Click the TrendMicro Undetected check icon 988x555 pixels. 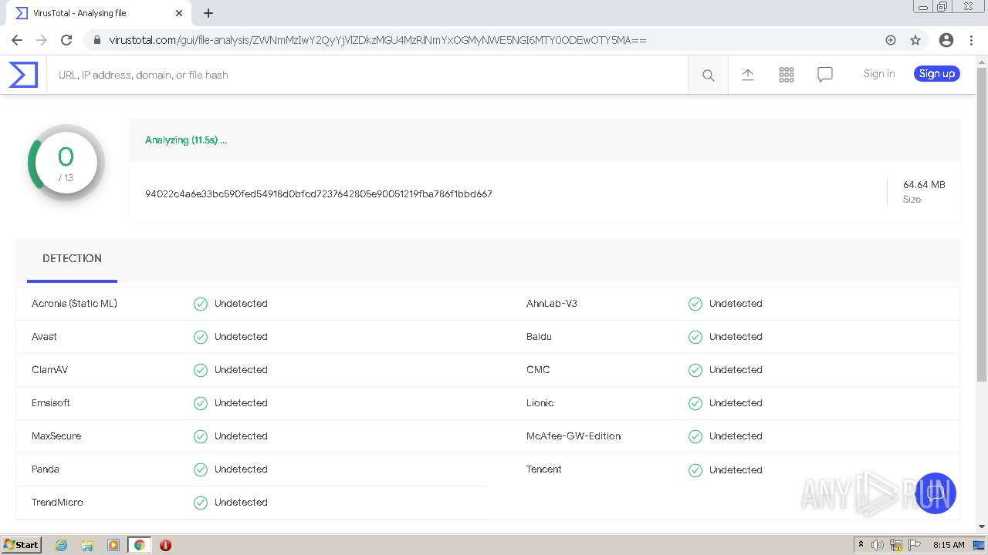(x=201, y=503)
